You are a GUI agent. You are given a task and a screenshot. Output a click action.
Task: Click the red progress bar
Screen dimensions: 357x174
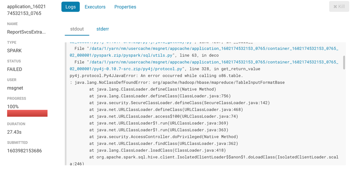27,113
